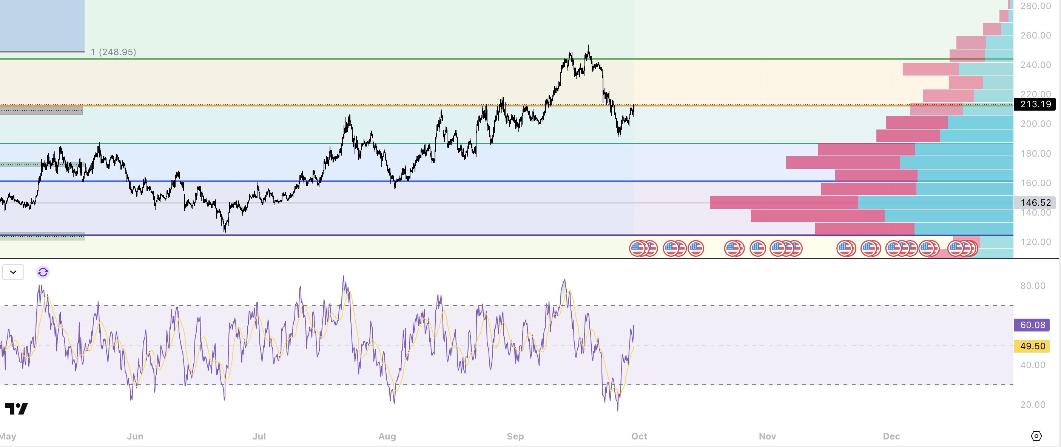Click the 200.00 label on the price scale

1035,124
